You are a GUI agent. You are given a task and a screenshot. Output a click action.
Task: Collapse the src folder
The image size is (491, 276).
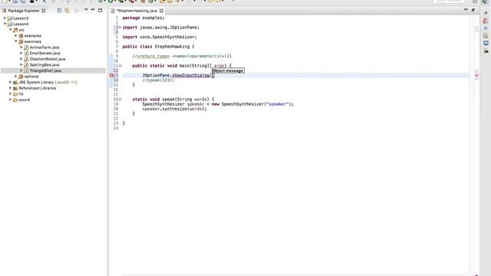[x=10, y=30]
